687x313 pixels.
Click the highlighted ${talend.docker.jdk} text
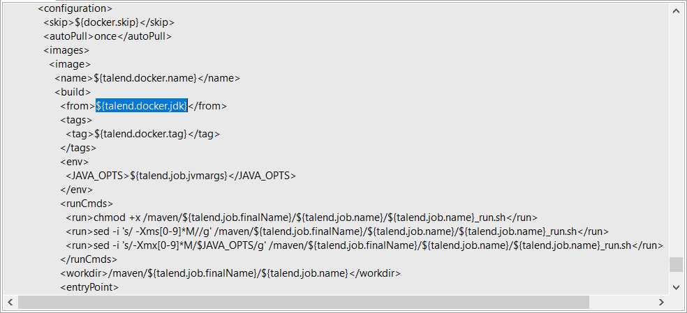[x=142, y=106]
